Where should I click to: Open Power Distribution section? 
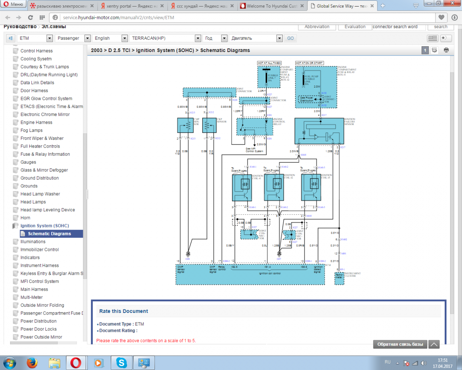tap(38, 321)
